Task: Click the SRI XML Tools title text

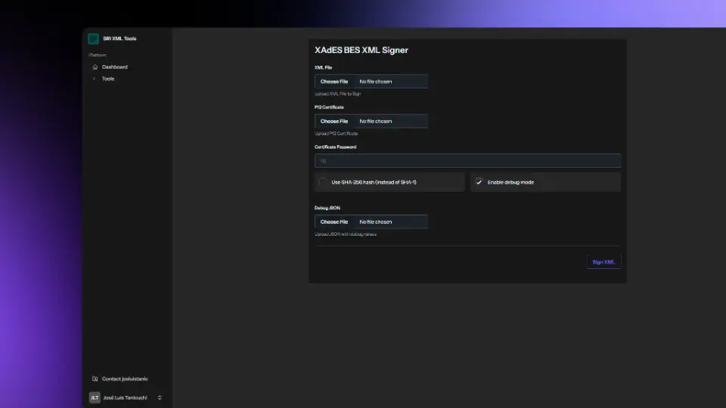Action: (119, 39)
